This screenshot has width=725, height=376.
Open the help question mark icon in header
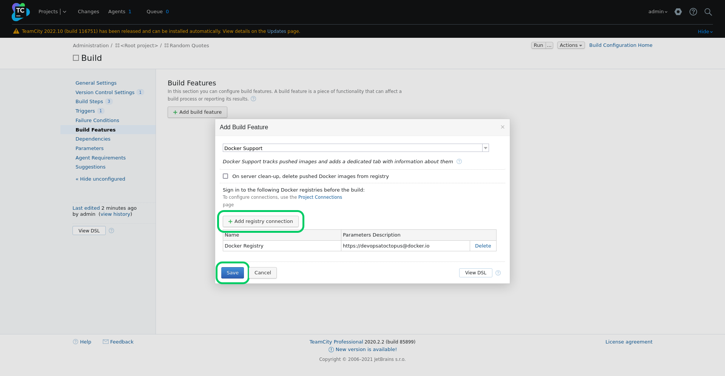(x=693, y=12)
